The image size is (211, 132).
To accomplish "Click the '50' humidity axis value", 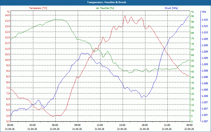I will coord(193,66).
